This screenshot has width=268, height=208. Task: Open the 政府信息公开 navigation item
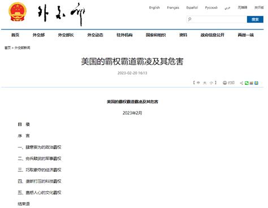click(213, 35)
